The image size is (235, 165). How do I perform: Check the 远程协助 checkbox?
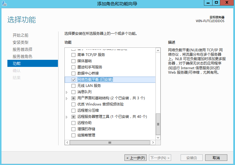[x=73, y=123]
